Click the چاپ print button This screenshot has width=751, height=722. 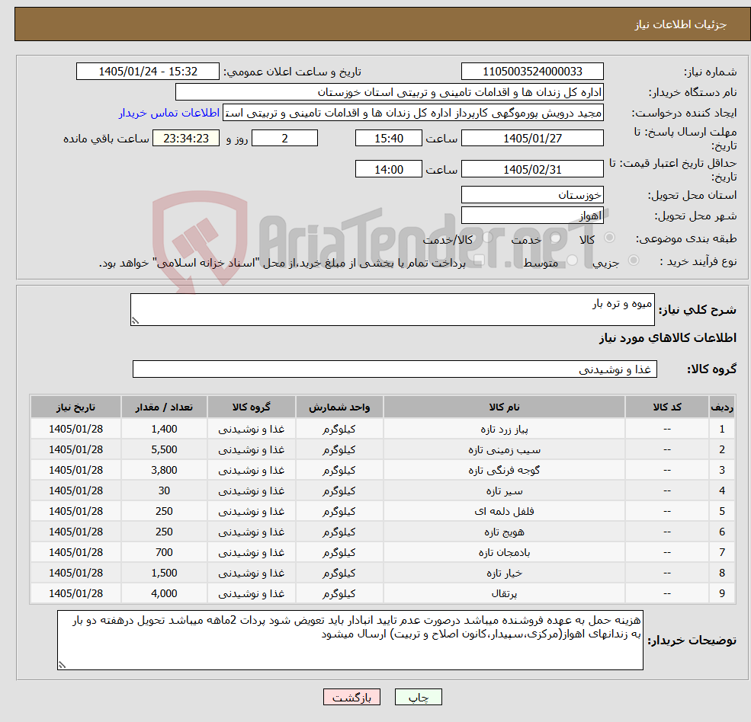[x=418, y=697]
